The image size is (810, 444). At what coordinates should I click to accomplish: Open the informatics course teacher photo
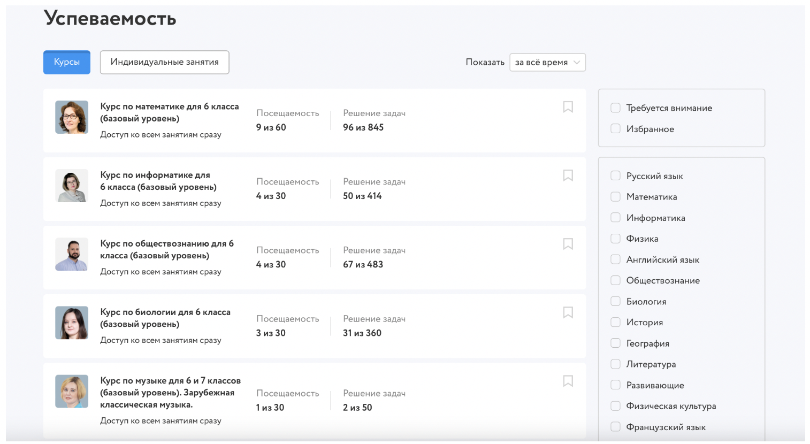click(x=72, y=186)
